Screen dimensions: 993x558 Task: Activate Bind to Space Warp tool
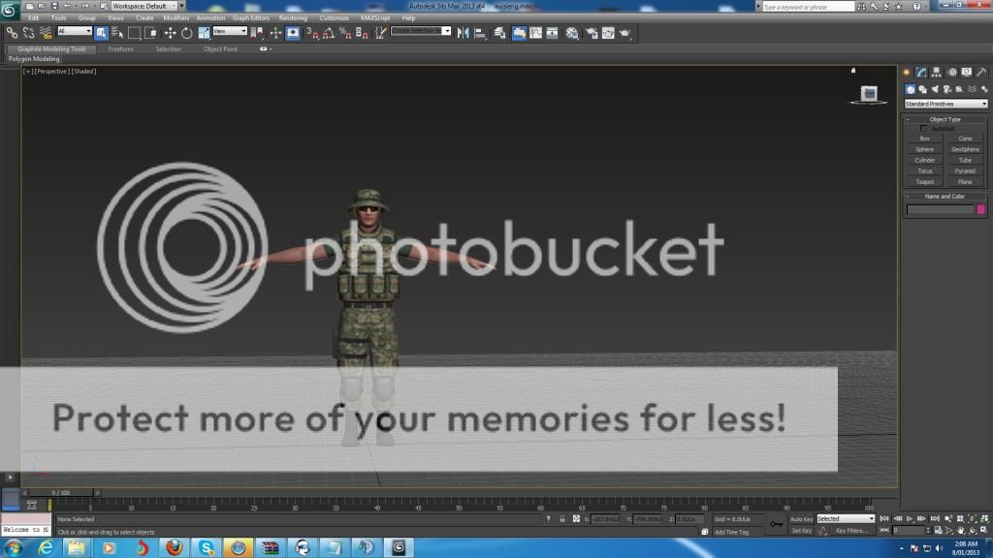(x=46, y=33)
